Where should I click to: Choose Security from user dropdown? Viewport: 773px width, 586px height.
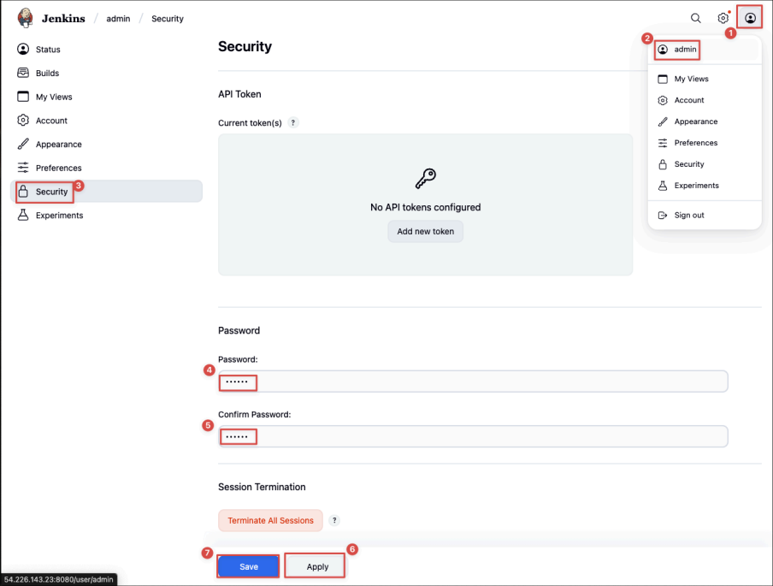coord(705,164)
